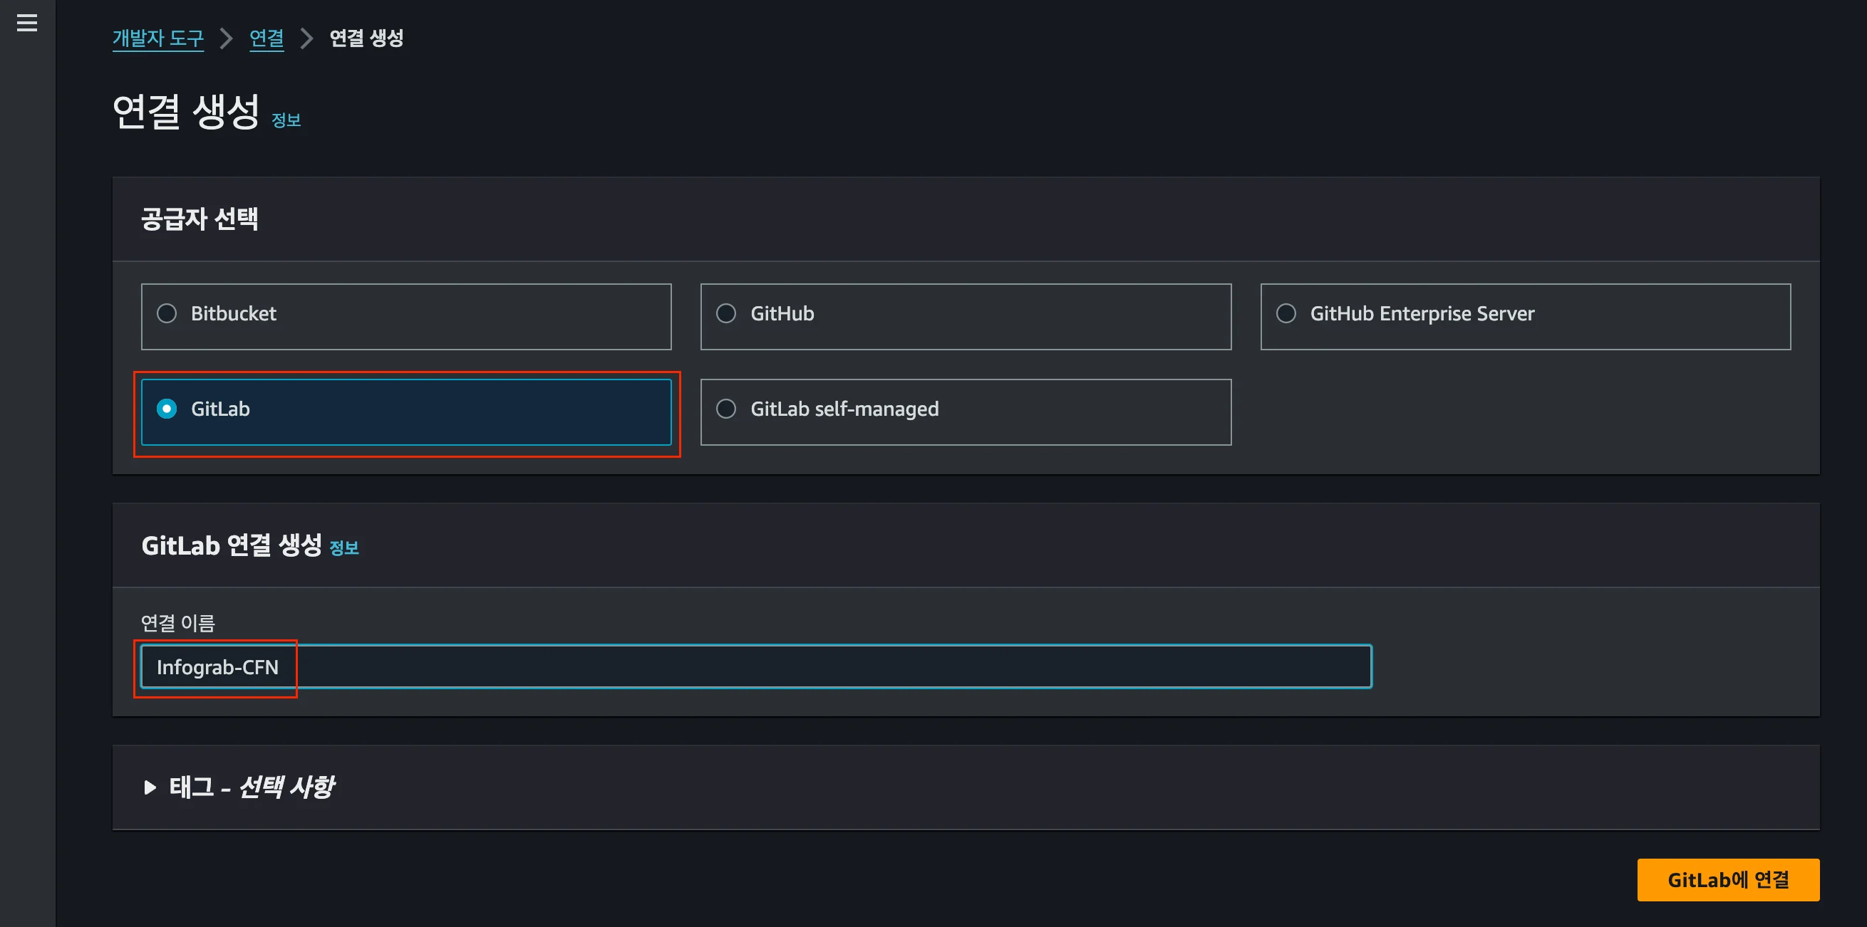Viewport: 1867px width, 927px height.
Task: Open the 연결 breadcrumb link
Action: [x=266, y=38]
